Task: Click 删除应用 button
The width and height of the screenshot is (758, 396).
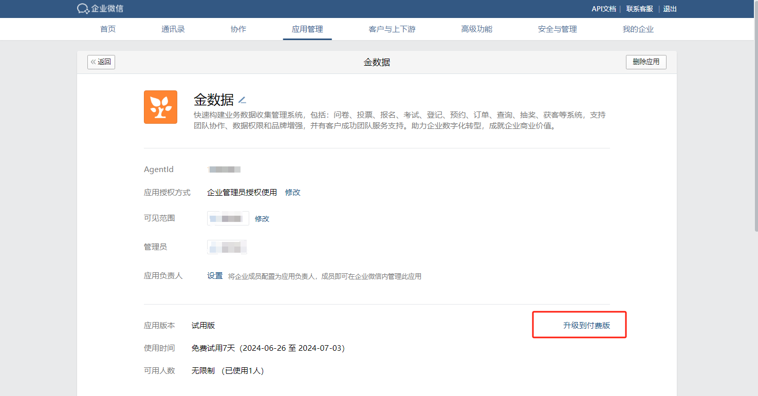Action: point(646,62)
